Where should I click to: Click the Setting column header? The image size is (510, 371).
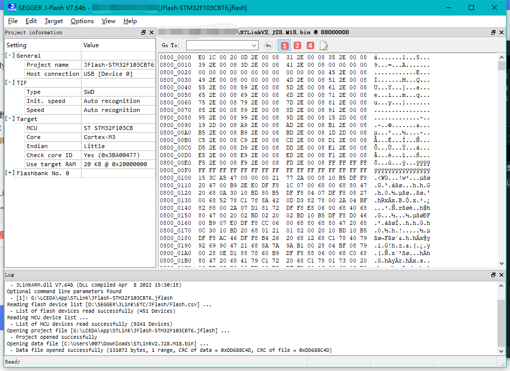(43, 45)
